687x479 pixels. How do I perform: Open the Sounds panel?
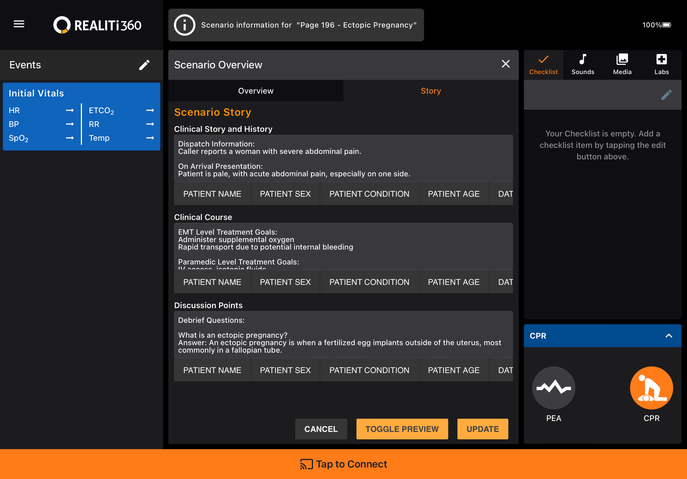582,64
